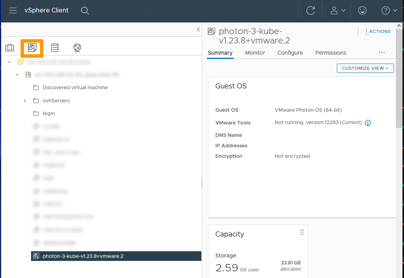Click the template icon beside the page title

point(212,31)
